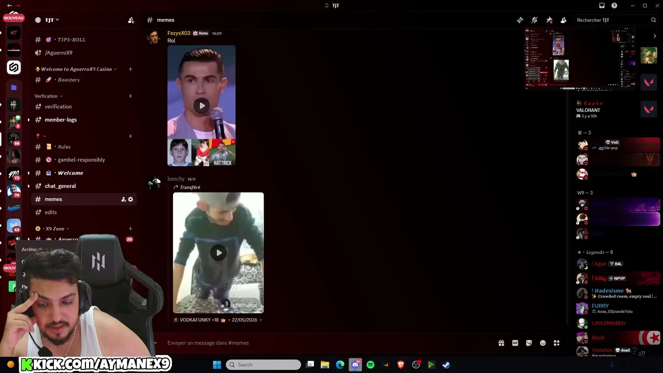Screen dimensions: 663x373
Task: Open benchy's user profile name
Action: click(176, 179)
